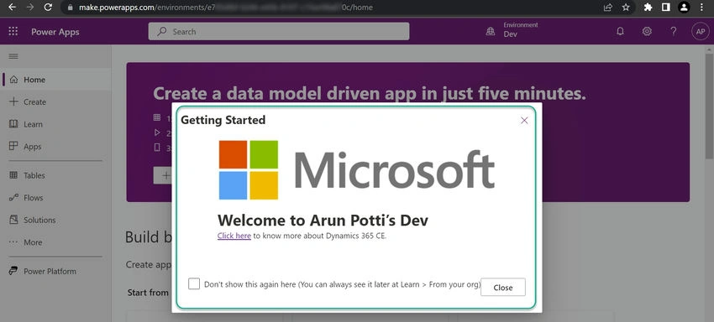
Task: Click the Microsoft logo image
Action: click(x=356, y=169)
